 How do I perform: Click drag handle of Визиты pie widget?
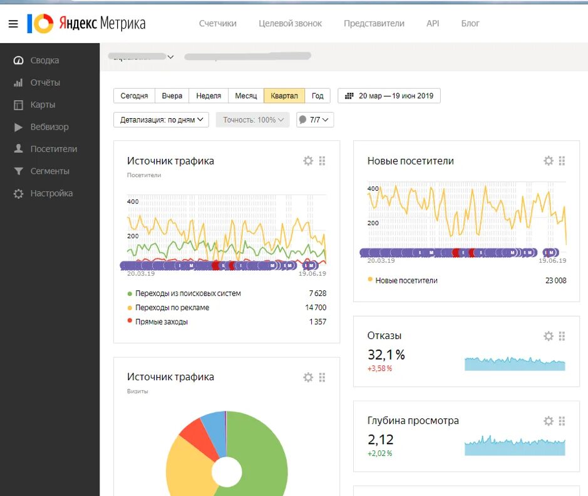coord(322,377)
